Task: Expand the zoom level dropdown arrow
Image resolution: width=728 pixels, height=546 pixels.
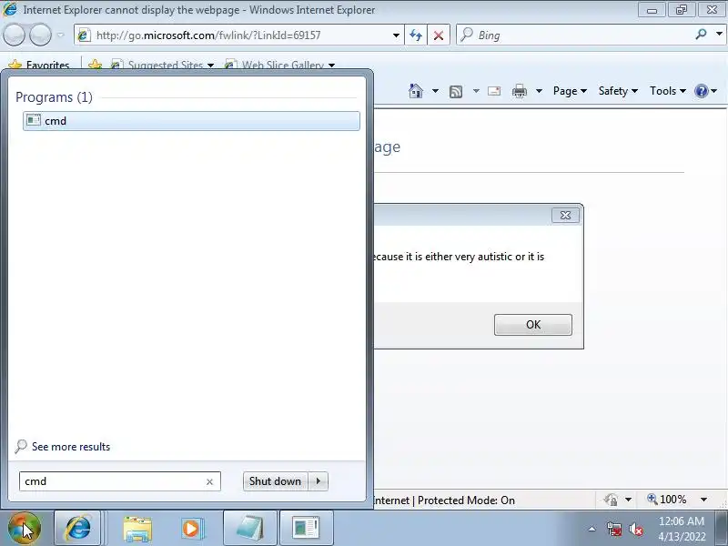Action: (x=703, y=500)
